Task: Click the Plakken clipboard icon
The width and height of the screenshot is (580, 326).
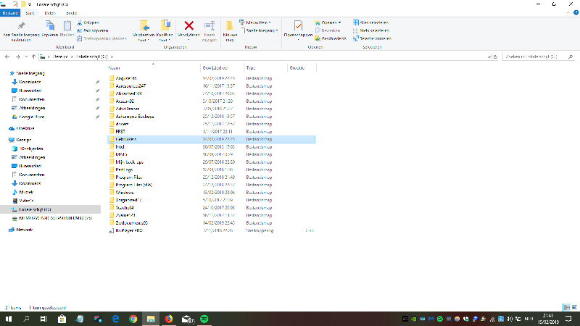Action: (67, 28)
